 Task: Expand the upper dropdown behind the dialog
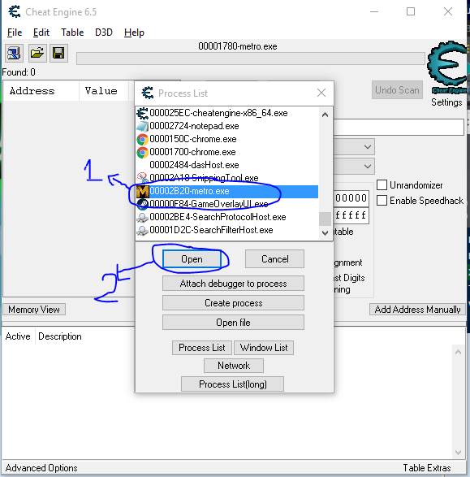368,147
